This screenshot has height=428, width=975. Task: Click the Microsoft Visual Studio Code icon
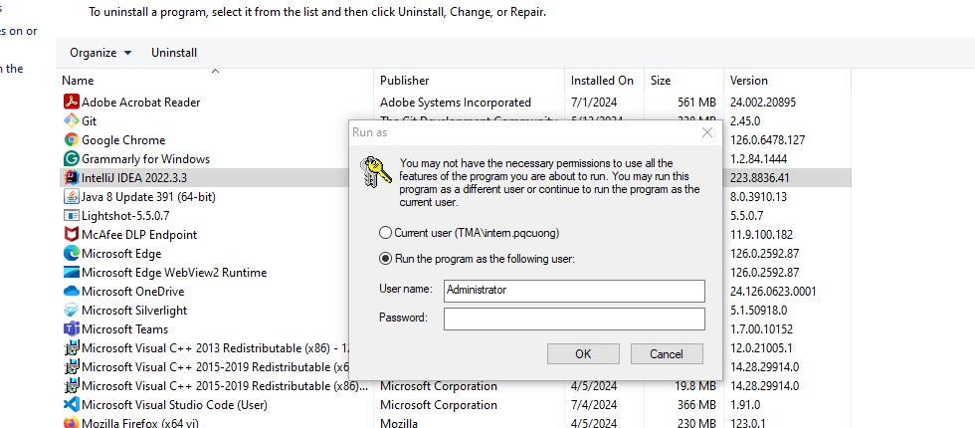point(71,404)
